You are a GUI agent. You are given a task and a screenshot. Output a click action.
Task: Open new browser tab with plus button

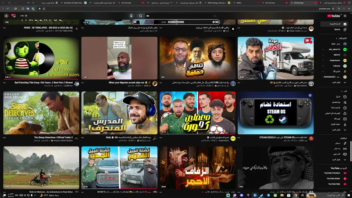tap(28, 3)
